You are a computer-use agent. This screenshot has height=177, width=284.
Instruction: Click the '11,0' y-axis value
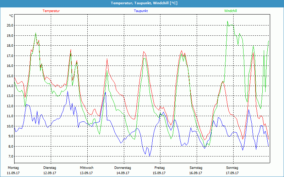coord(10,116)
